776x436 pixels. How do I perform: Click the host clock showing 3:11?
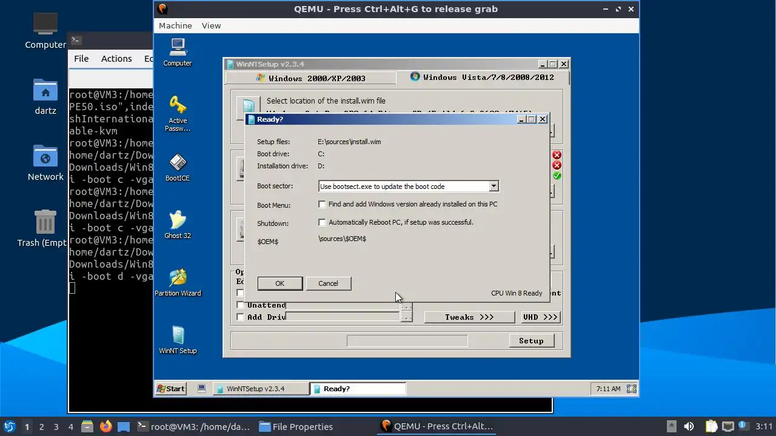[x=764, y=426]
